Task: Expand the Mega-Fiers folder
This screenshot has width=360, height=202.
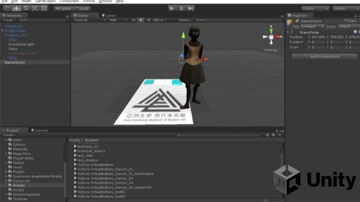Action: (6, 154)
